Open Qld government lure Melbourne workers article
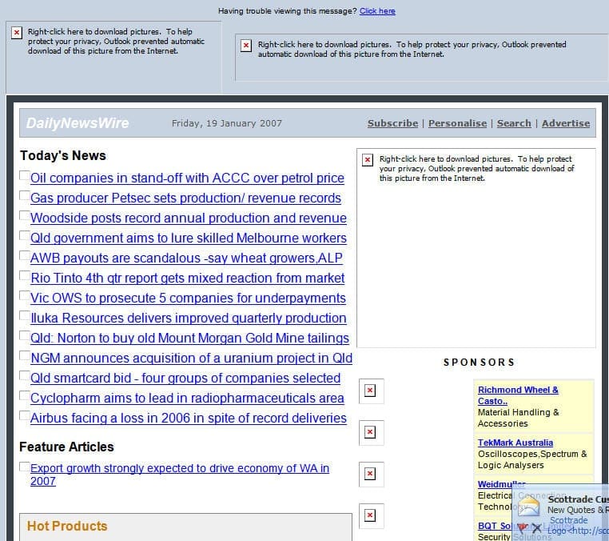 tap(189, 238)
